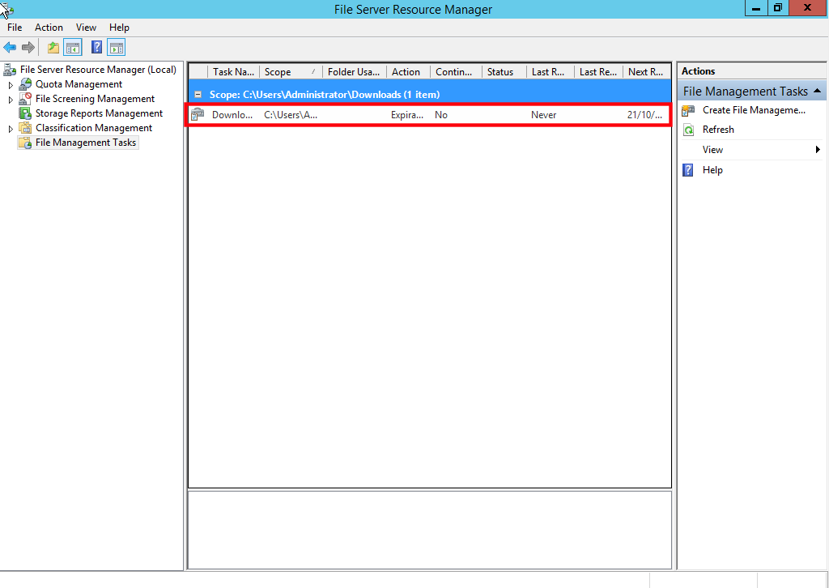
Task: Sort by Next Run column header
Action: tap(647, 72)
